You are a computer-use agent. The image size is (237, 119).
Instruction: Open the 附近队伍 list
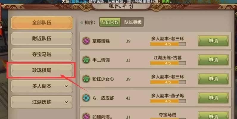coord(42,38)
